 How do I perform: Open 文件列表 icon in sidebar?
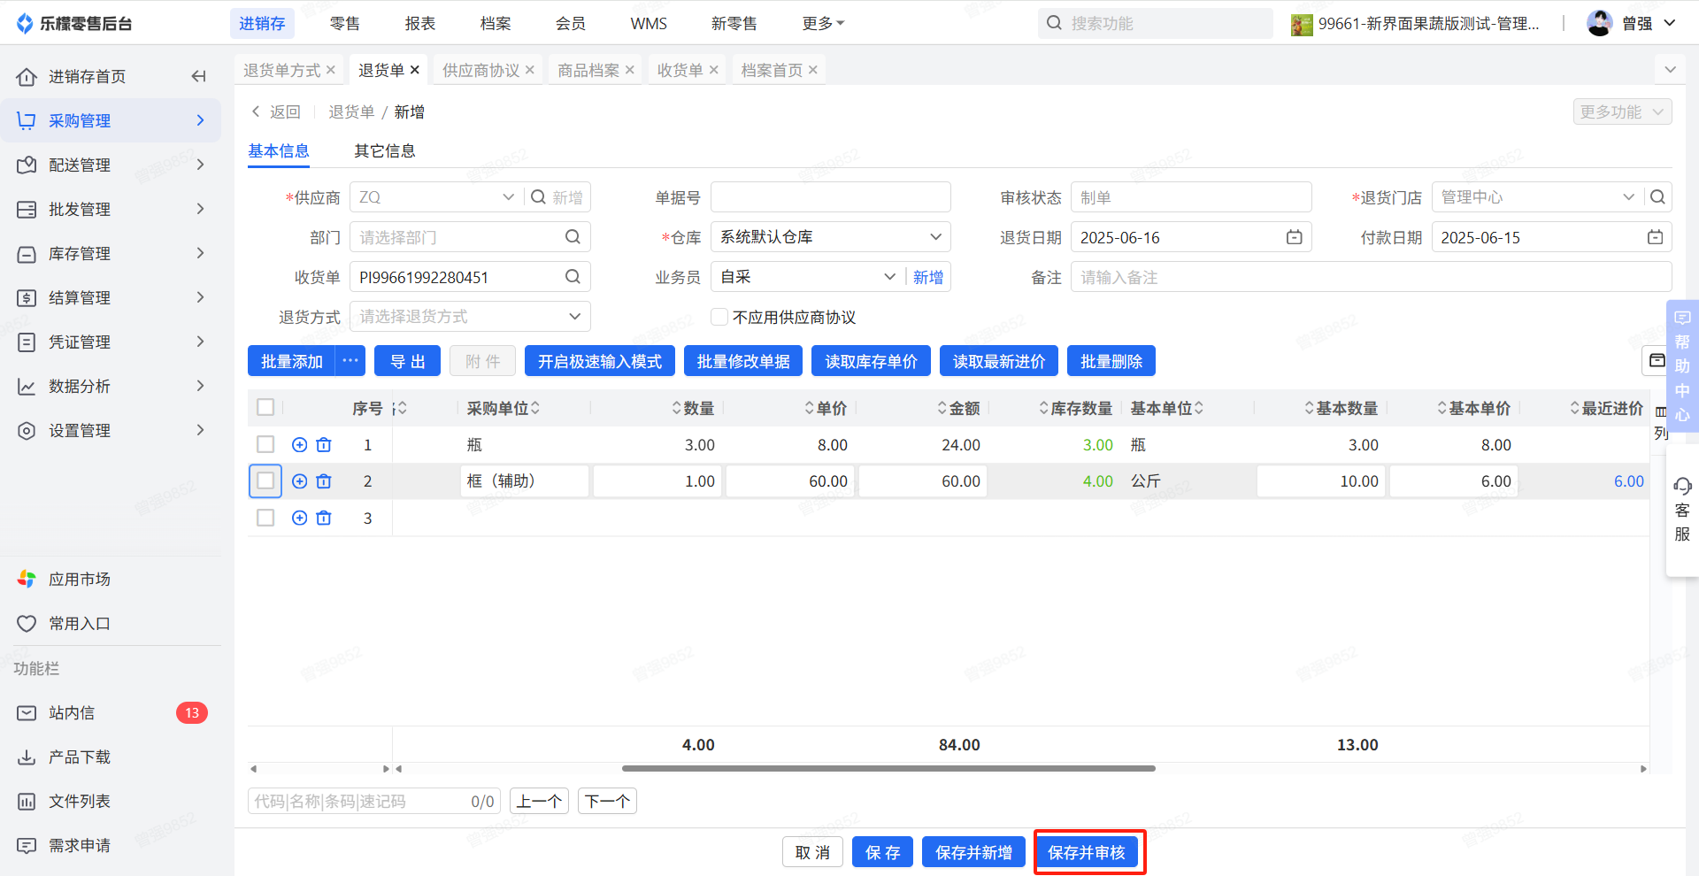coord(27,802)
